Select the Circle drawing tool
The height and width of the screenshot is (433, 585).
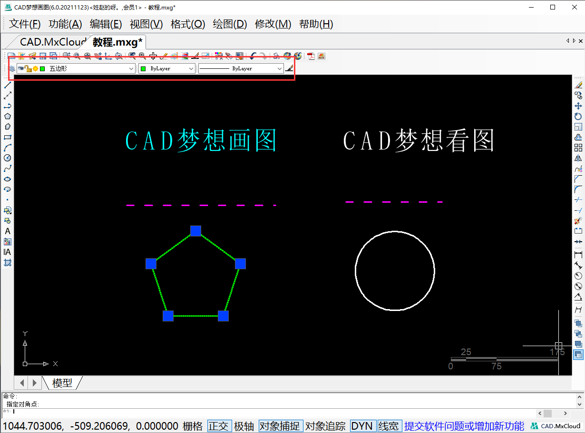[8, 158]
